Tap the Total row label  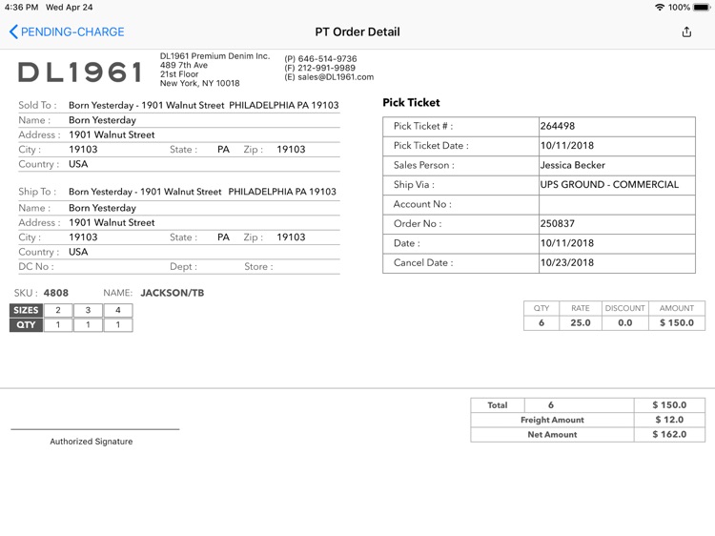pyautogui.click(x=498, y=405)
